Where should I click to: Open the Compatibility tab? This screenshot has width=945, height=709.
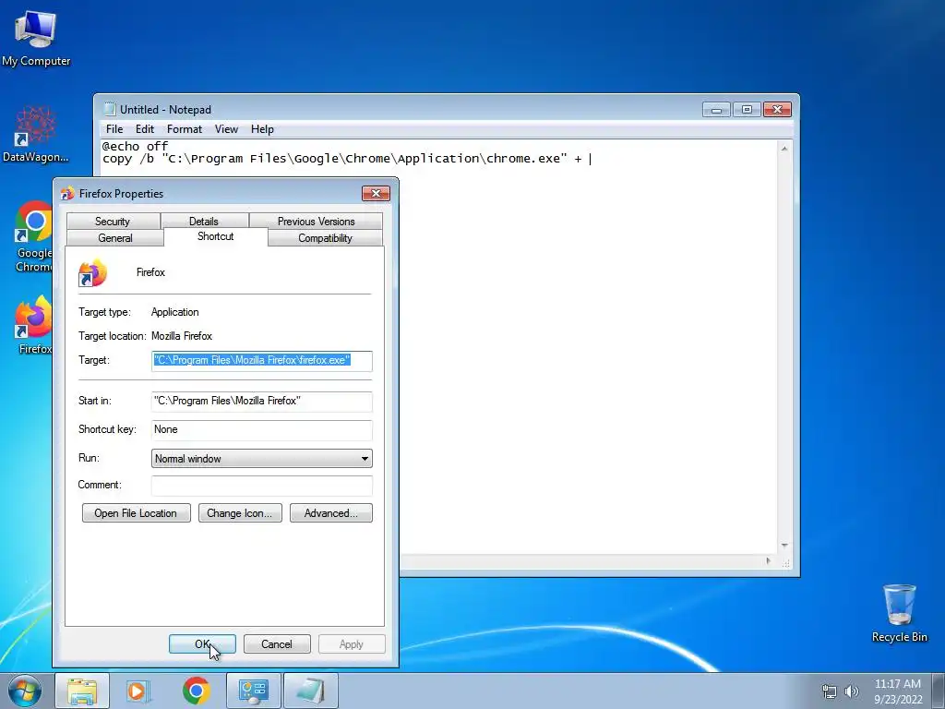point(325,238)
